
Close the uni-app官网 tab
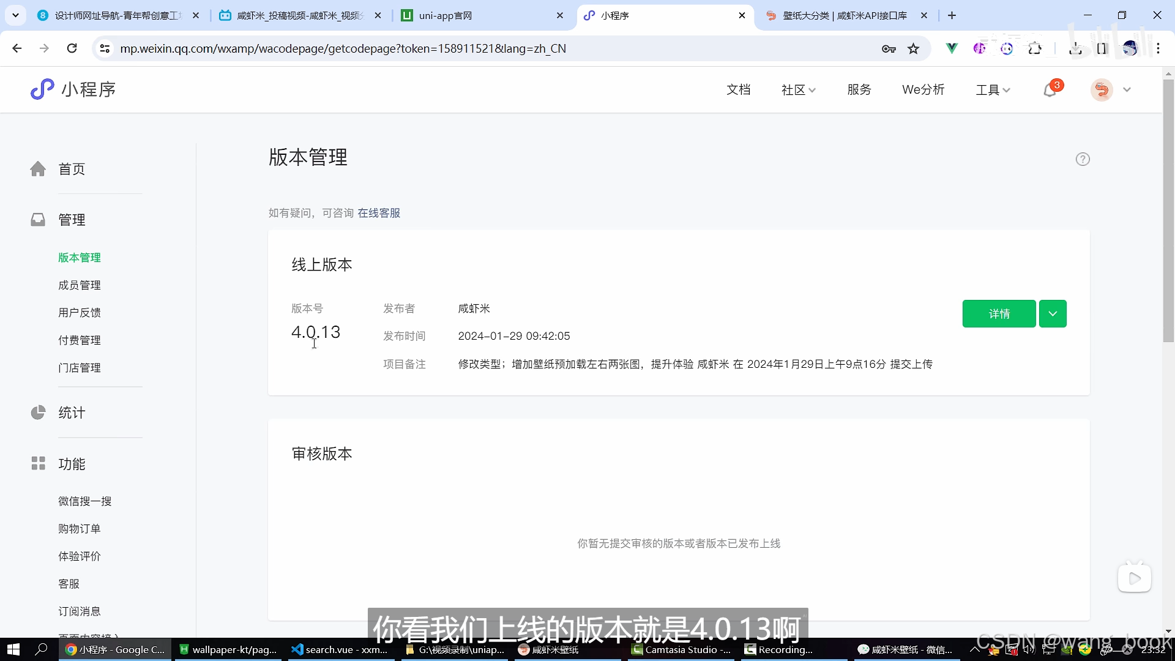click(559, 15)
